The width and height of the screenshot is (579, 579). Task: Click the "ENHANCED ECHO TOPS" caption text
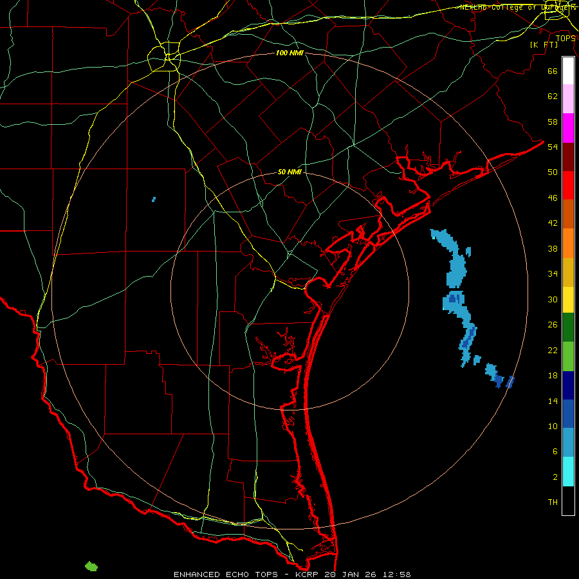(226, 574)
